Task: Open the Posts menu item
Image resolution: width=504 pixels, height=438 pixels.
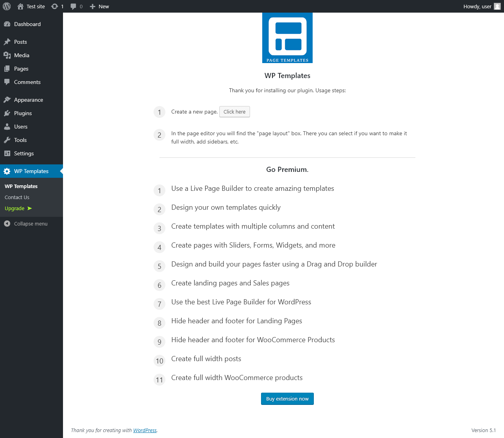Action: pyautogui.click(x=31, y=42)
